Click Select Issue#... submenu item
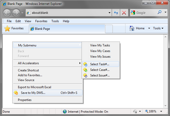This screenshot has height=116, width=170. tap(101, 75)
